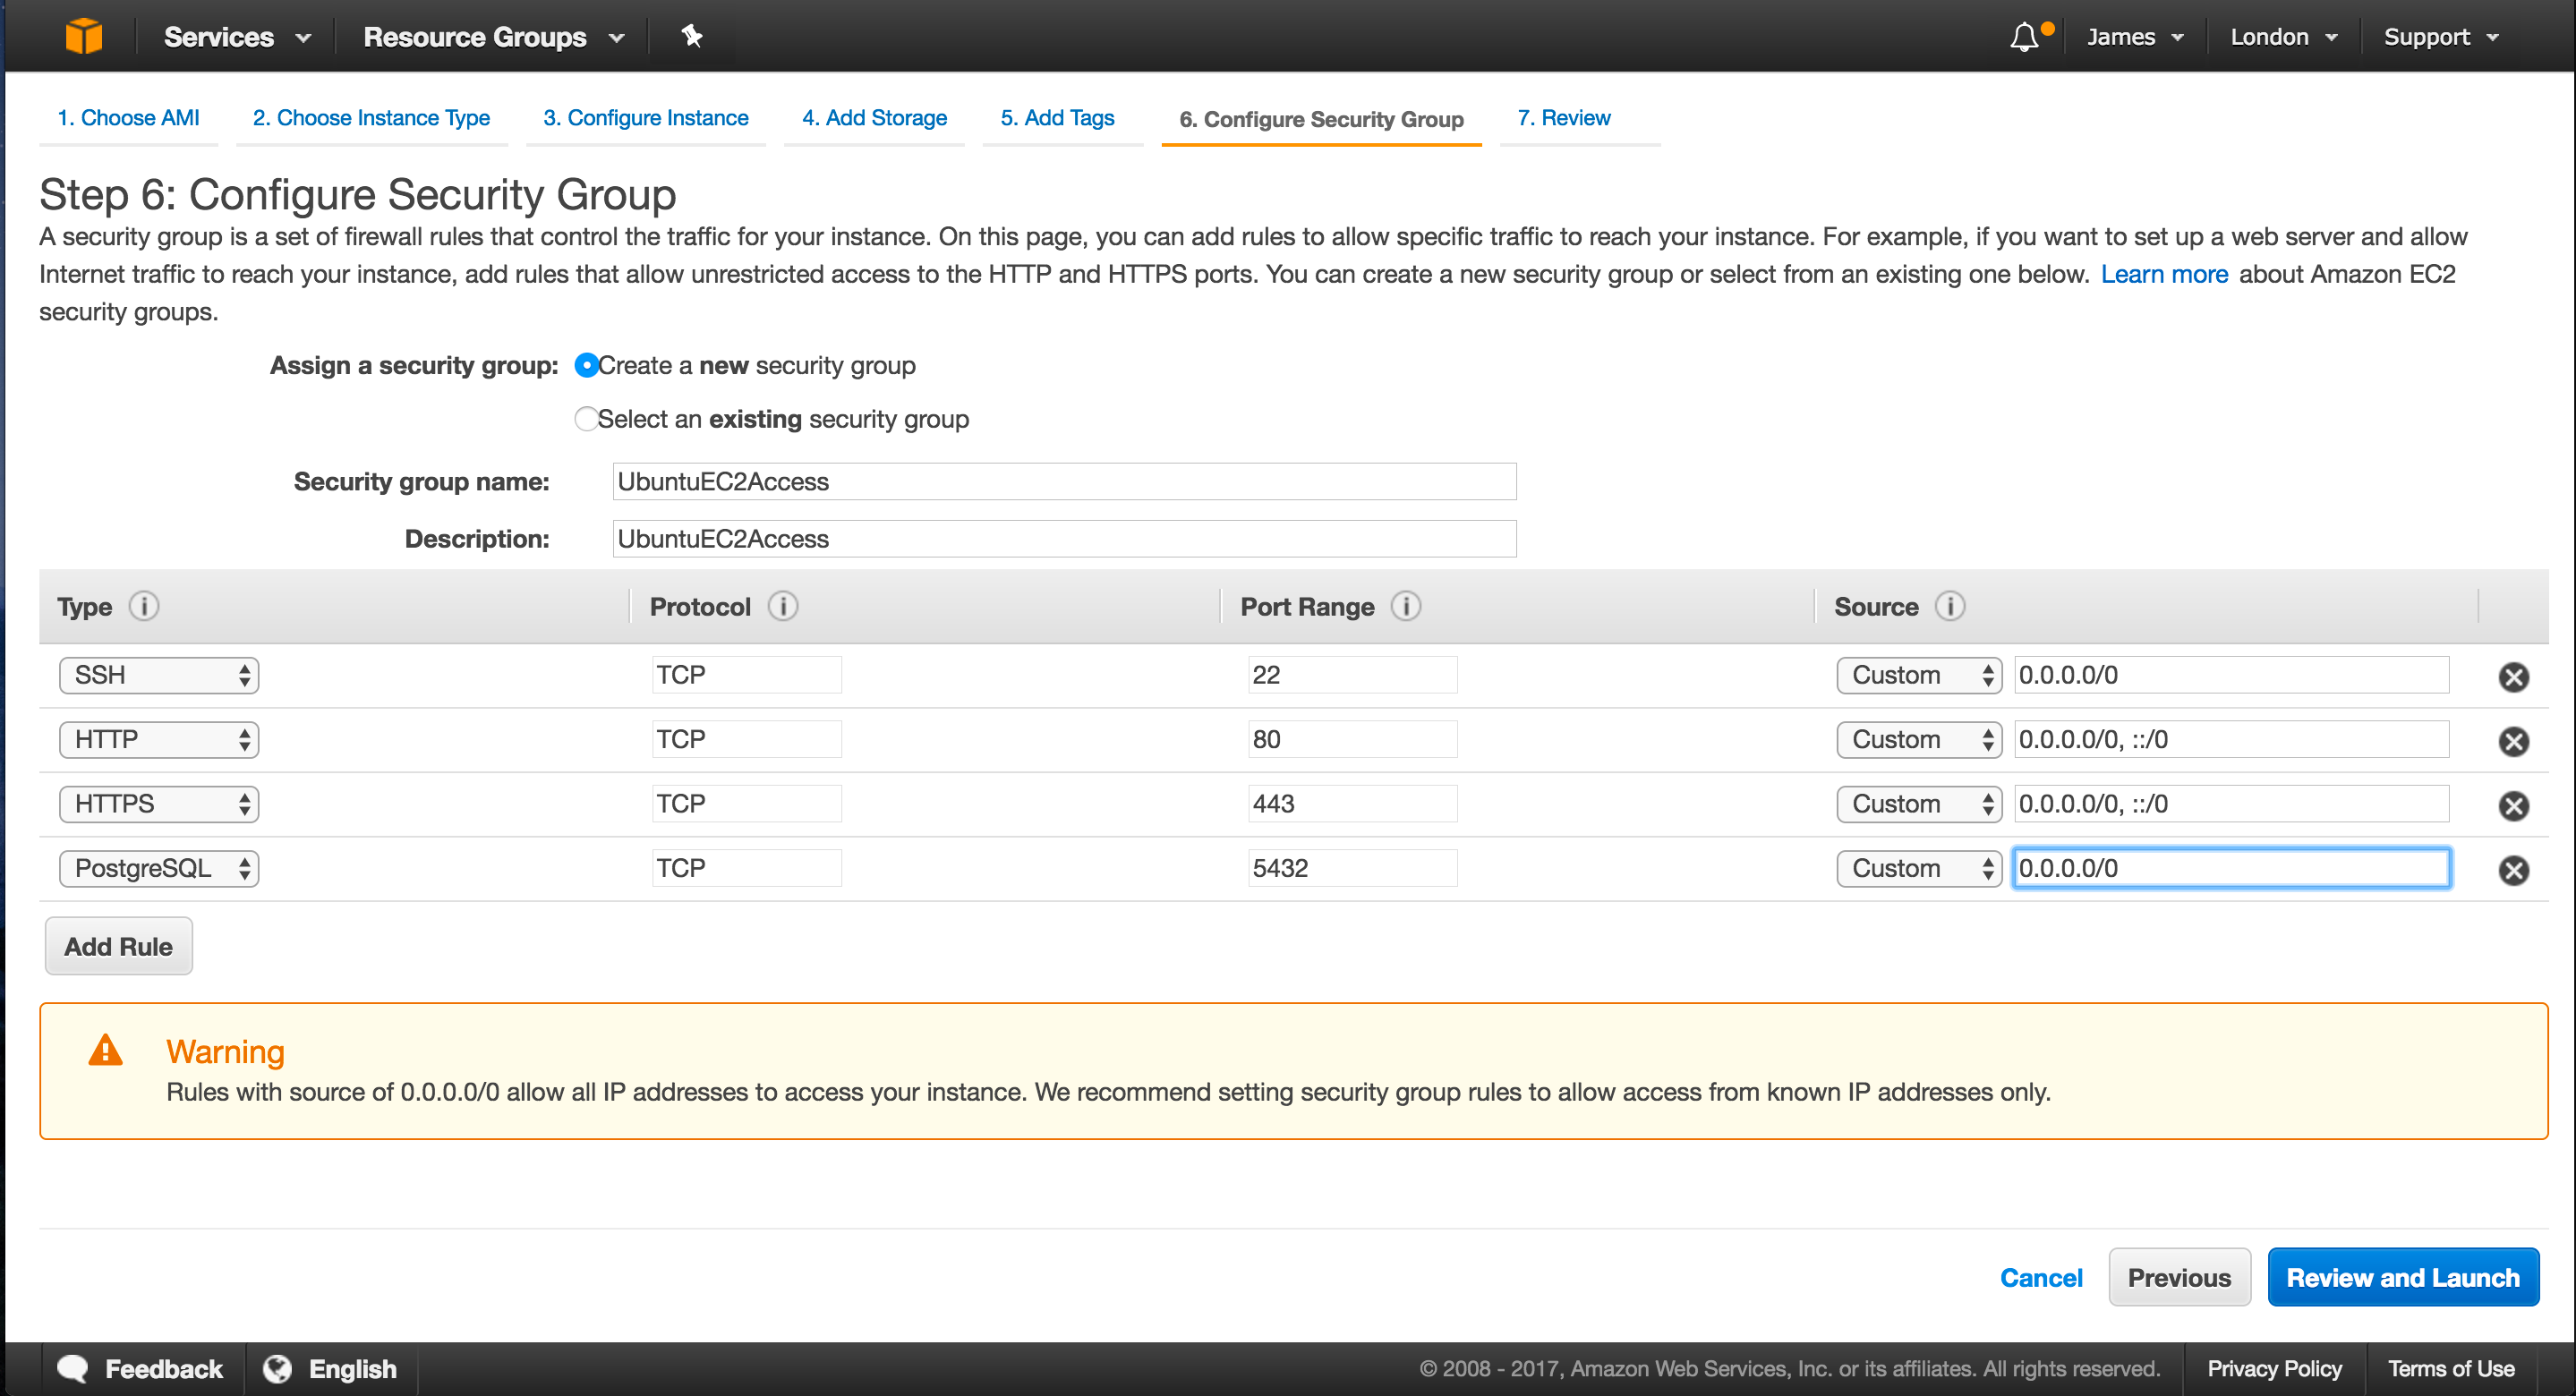
Task: Remove the PostgreSQL rule with X icon
Action: [2513, 870]
